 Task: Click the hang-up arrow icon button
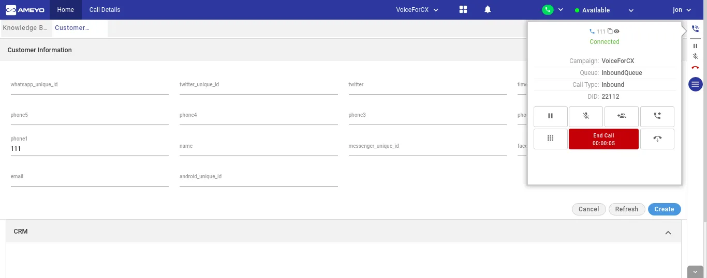pyautogui.click(x=657, y=139)
